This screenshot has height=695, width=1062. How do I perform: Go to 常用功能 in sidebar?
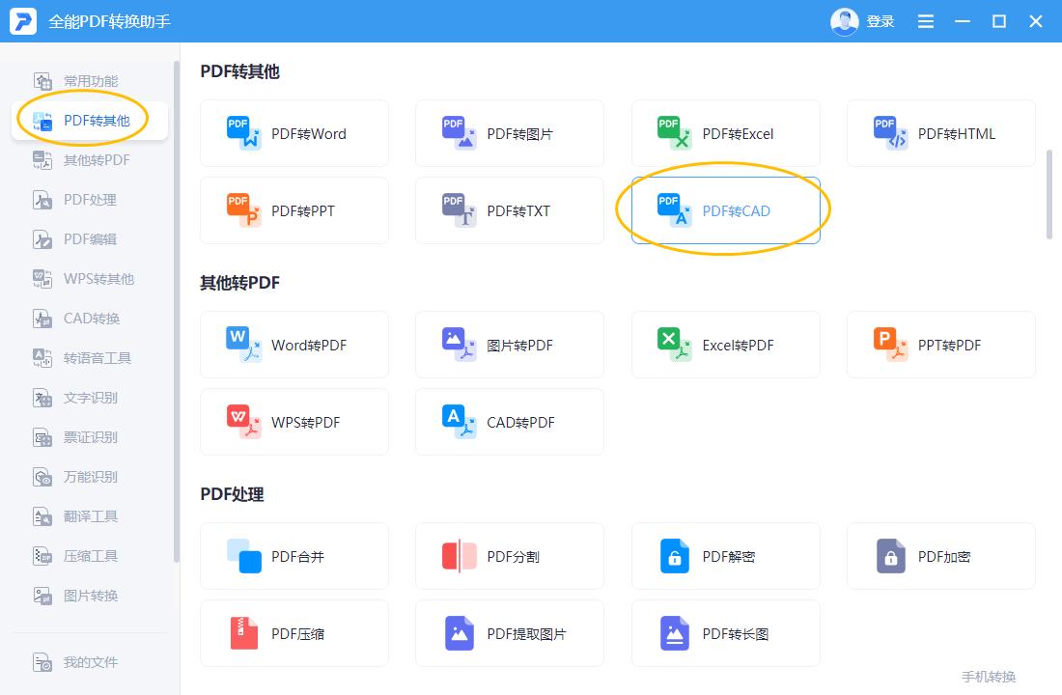click(x=90, y=81)
